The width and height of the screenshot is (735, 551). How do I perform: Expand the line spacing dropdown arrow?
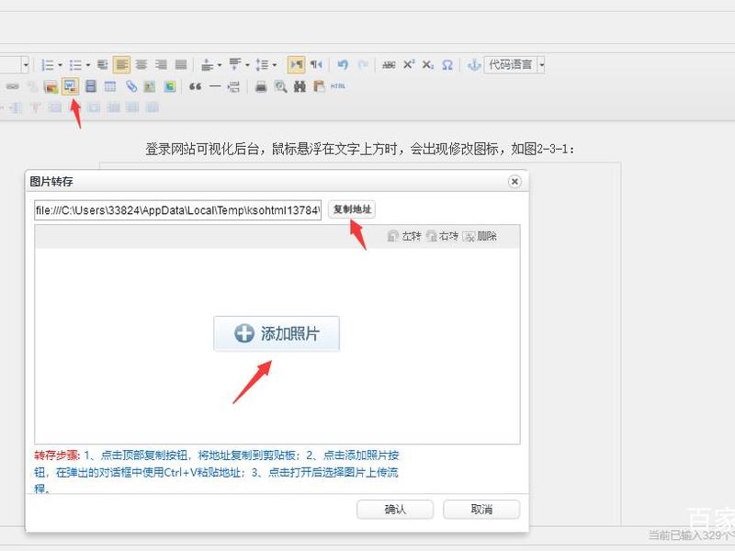pos(275,64)
